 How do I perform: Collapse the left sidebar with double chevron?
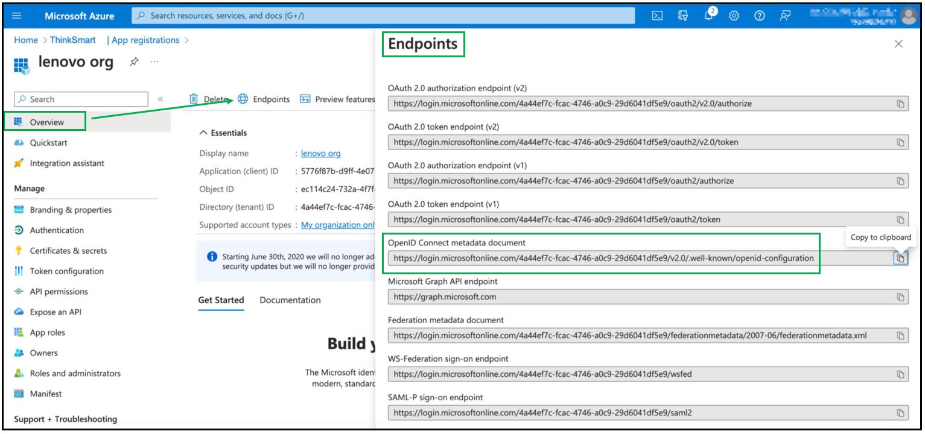point(161,99)
